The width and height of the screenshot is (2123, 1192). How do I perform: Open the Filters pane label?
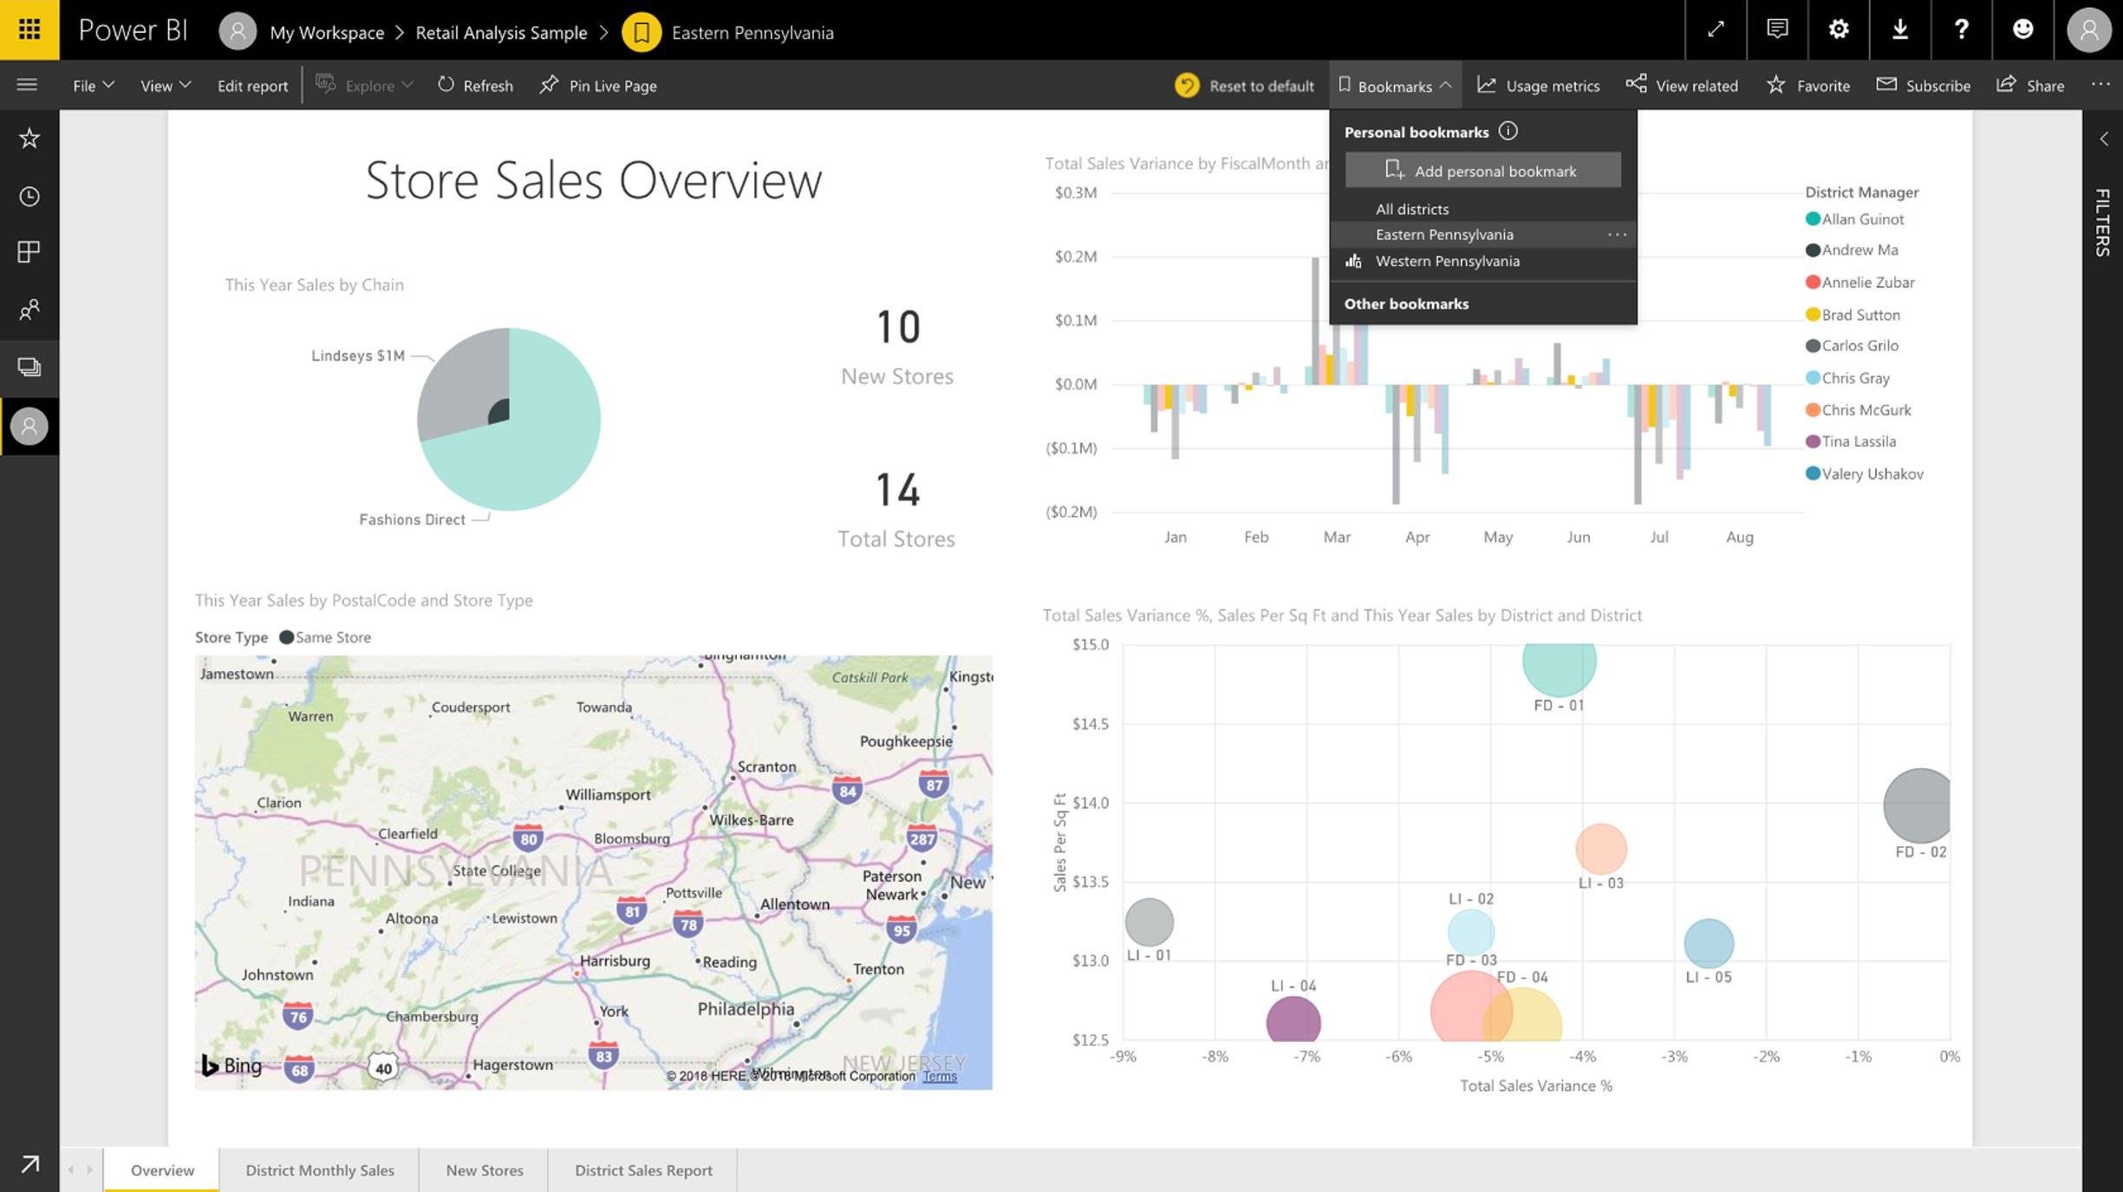[x=2103, y=222]
